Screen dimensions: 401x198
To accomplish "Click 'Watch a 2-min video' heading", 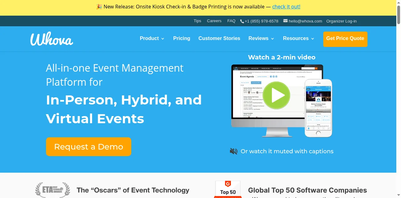I will [x=282, y=57].
